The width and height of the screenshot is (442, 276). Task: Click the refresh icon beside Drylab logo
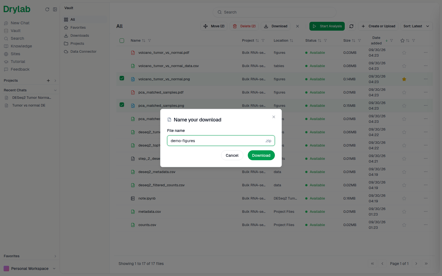click(47, 9)
